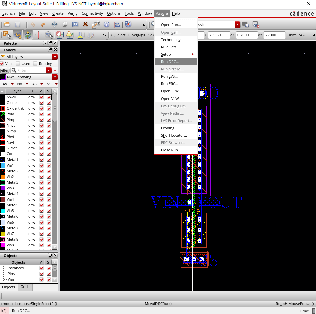Click the Via5 cyan layer swatch

pos(3,211)
